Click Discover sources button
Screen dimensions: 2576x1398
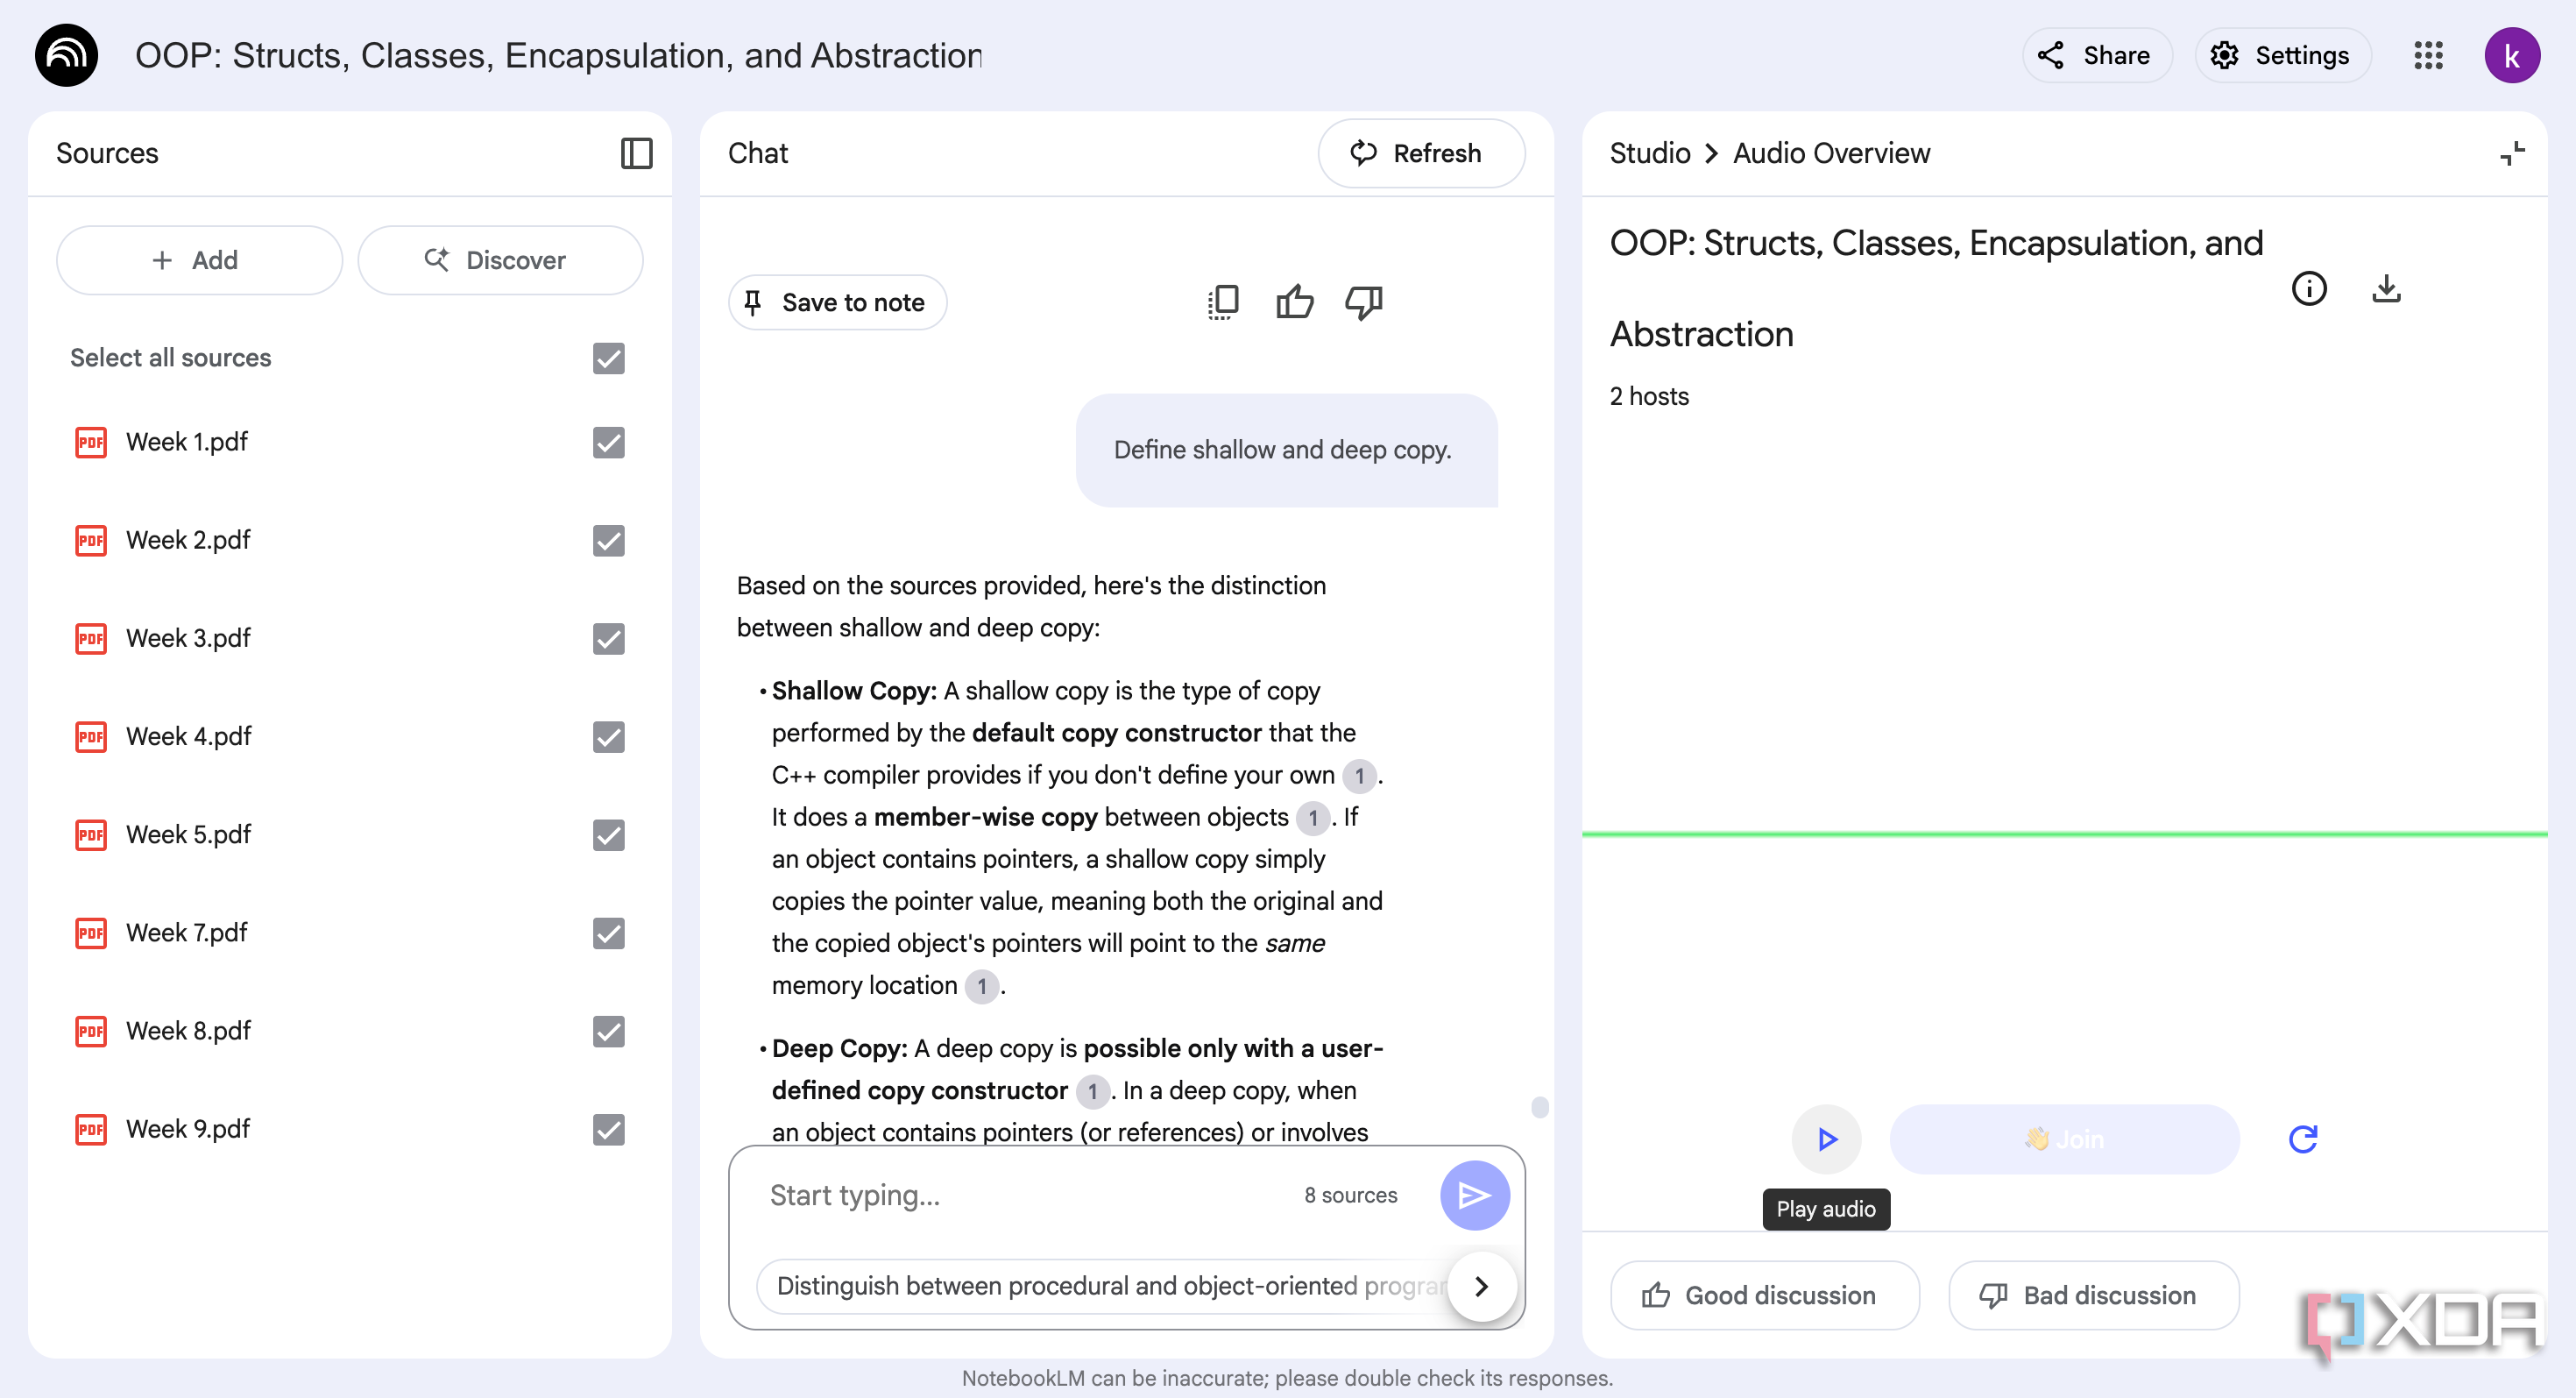point(500,260)
